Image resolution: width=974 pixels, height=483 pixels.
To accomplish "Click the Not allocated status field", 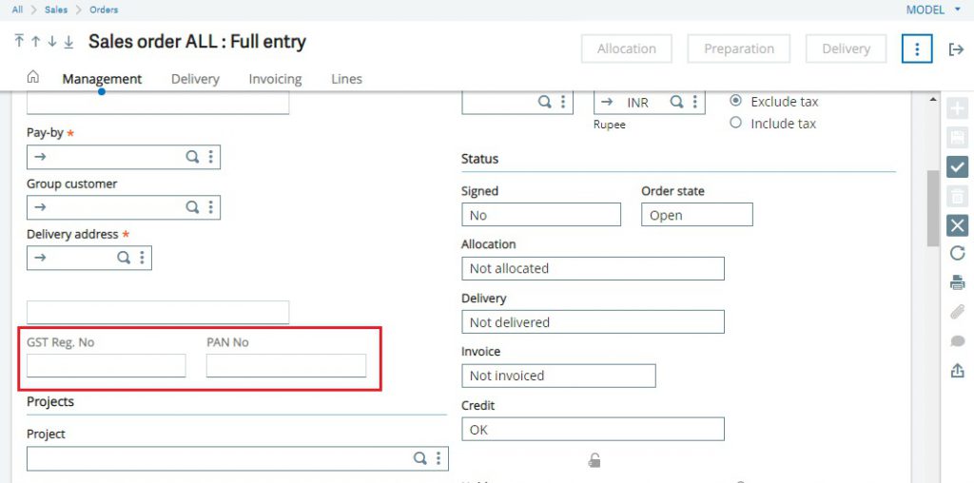I will tap(593, 268).
